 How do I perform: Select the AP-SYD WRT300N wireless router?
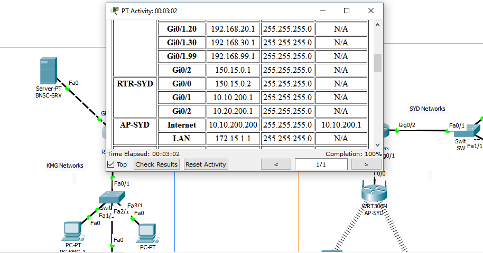[374, 191]
